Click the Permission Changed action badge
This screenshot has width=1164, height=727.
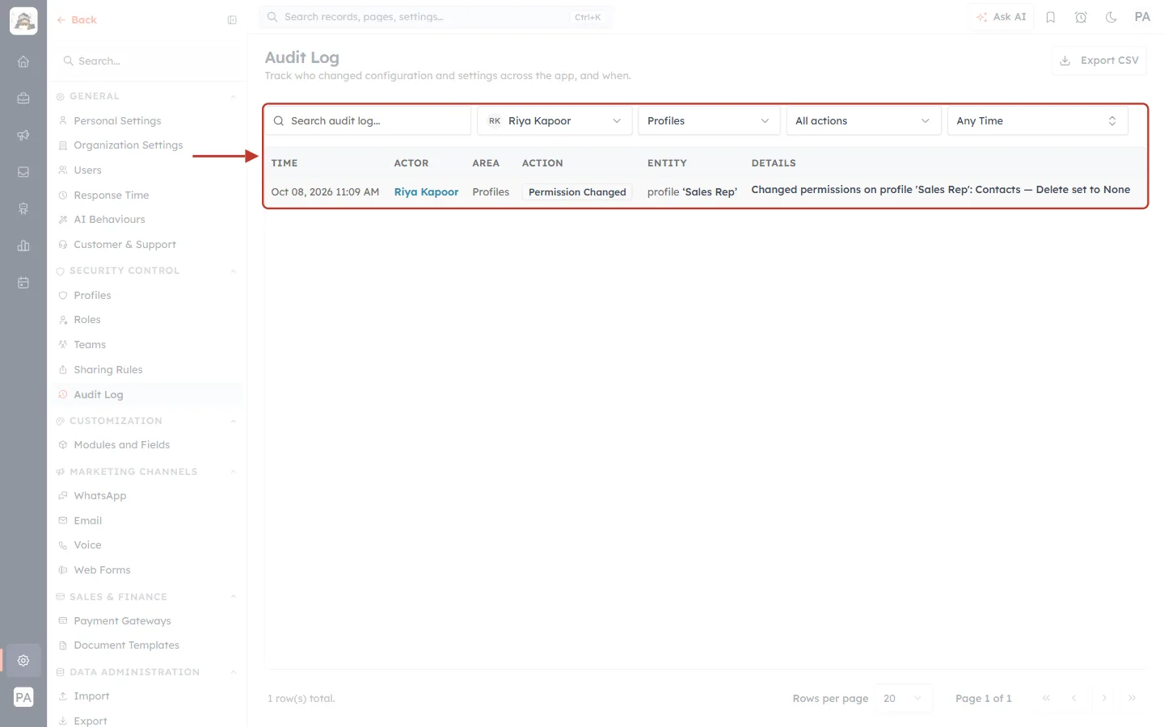(x=577, y=192)
